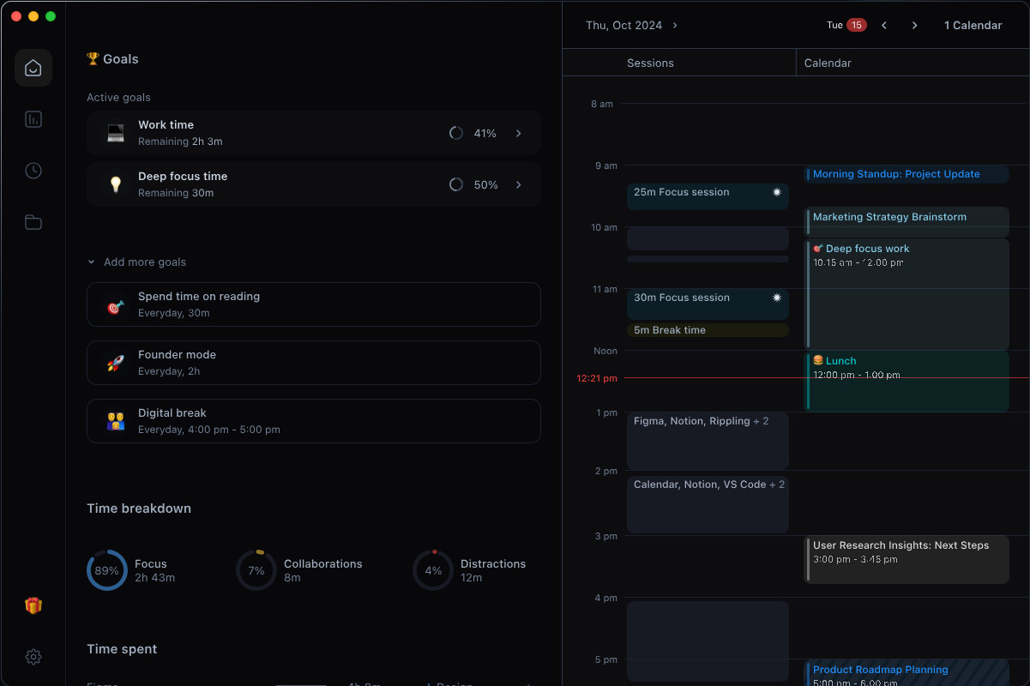Image resolution: width=1030 pixels, height=686 pixels.
Task: Click the light bulb icon for Deep focus
Action: point(116,184)
